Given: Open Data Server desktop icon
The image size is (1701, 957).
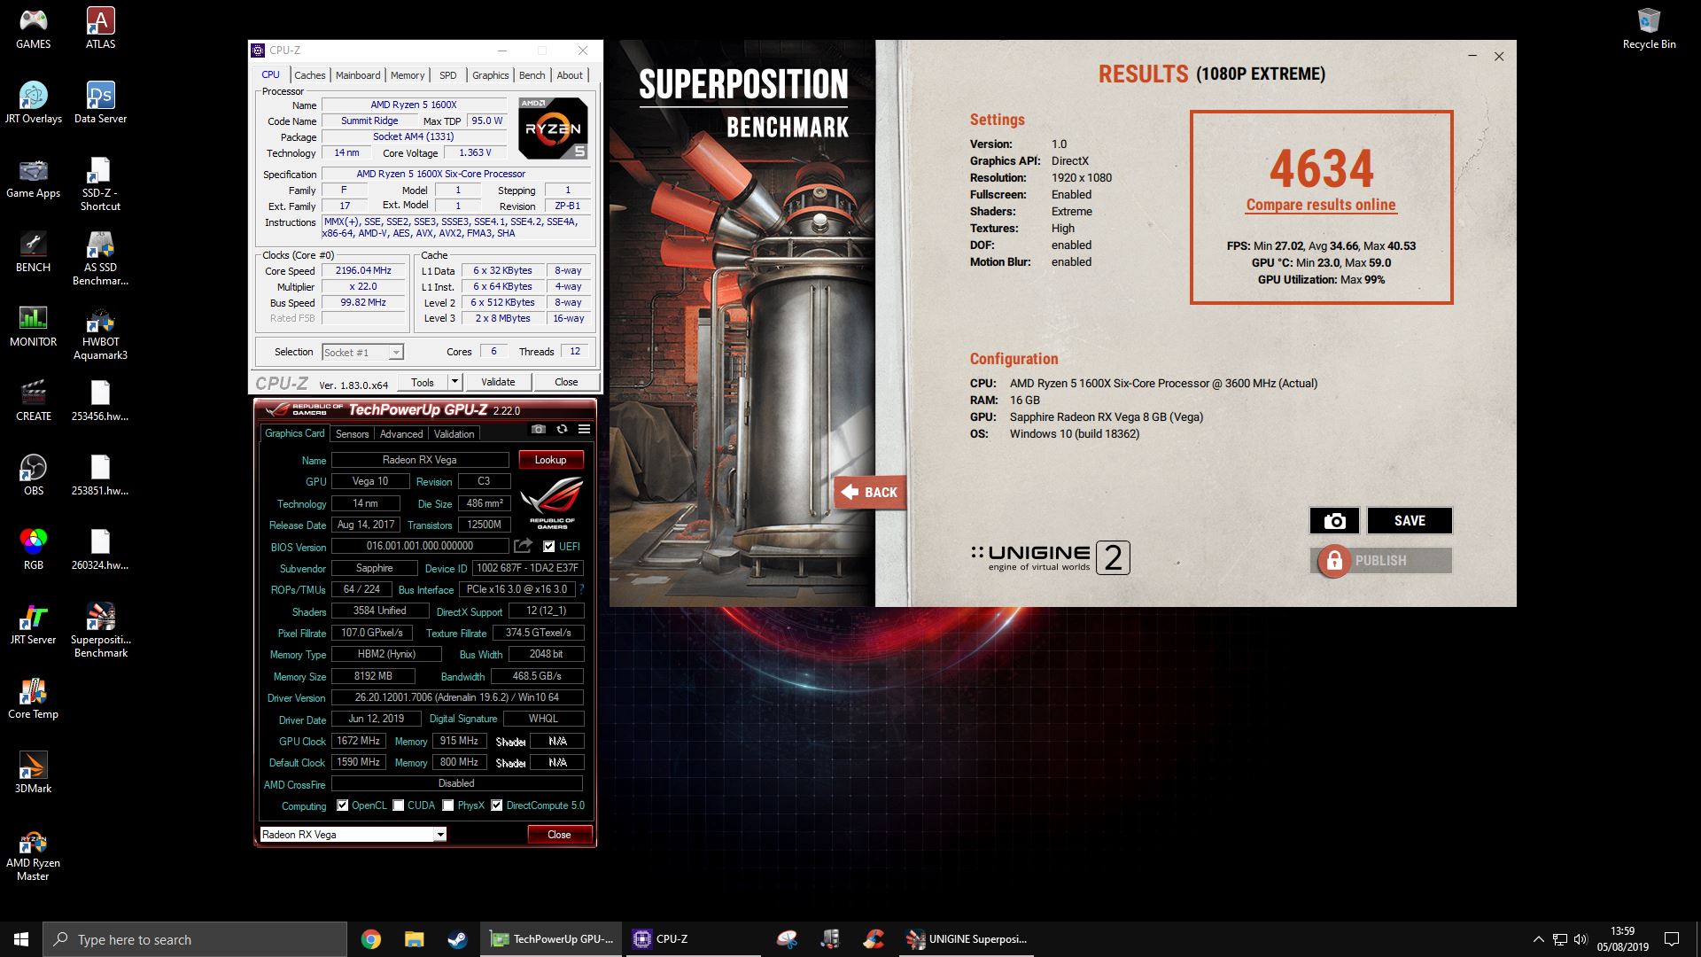Looking at the screenshot, I should [x=100, y=102].
